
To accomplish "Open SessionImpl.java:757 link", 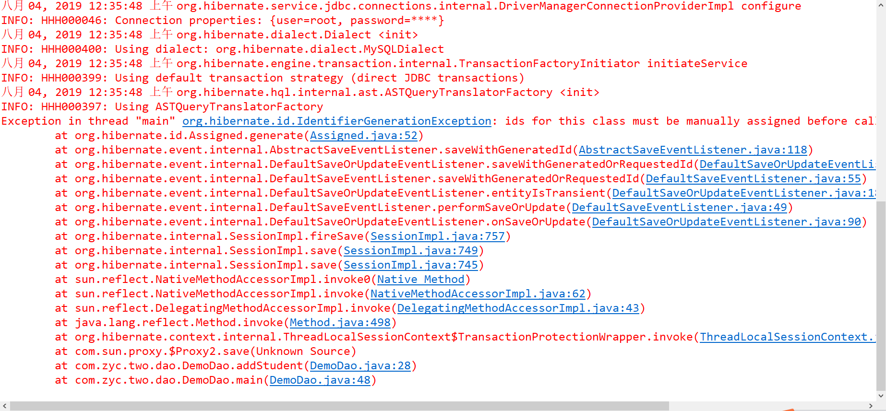I will [438, 236].
